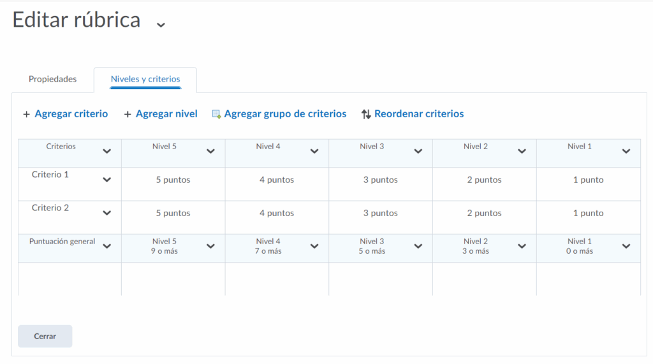653x364 pixels.
Task: Select the Niveles y criterios tab
Action: 145,79
